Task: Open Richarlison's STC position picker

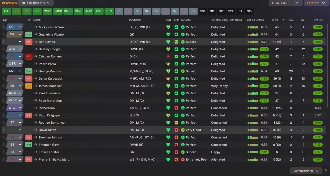Action: [x=15, y=108]
